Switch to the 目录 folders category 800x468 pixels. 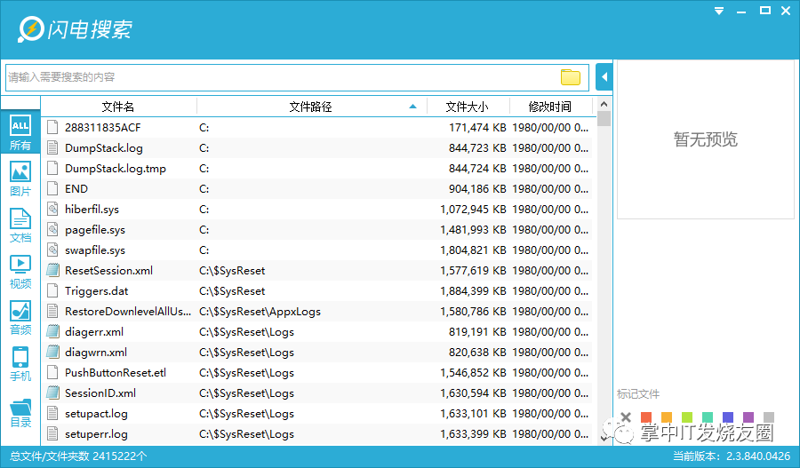point(20,412)
